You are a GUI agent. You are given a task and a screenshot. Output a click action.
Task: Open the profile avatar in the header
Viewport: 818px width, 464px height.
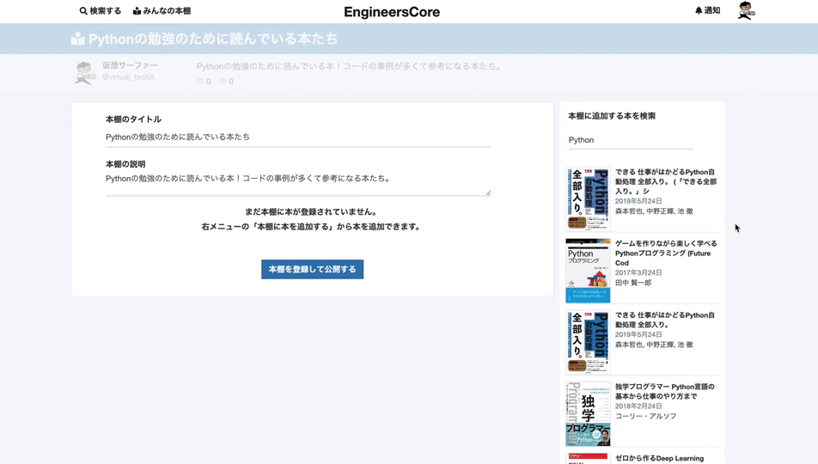click(747, 10)
